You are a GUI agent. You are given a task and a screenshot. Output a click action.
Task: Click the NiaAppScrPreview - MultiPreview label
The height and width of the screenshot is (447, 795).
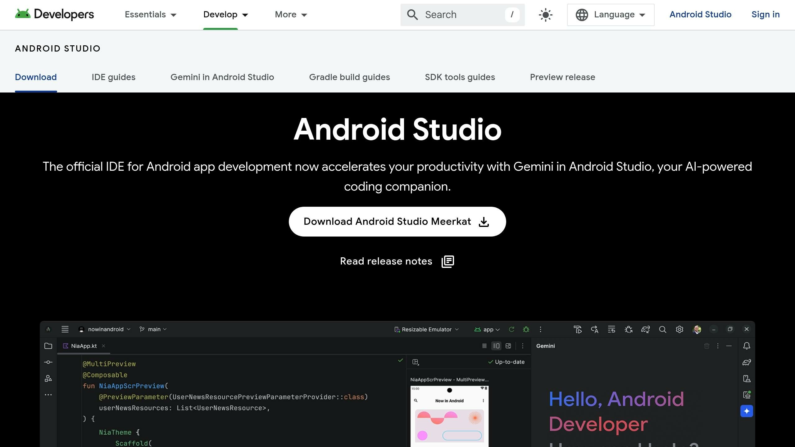coord(449,380)
